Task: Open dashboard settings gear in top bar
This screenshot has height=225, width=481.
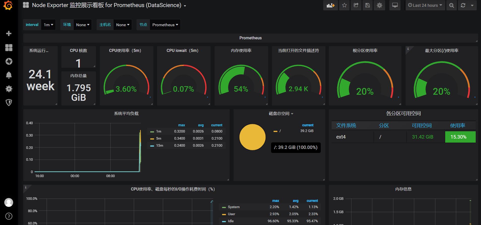Action: click(379, 5)
